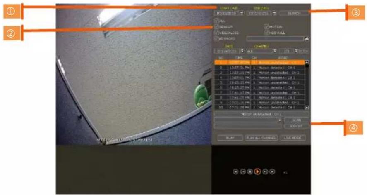Open the end date calendar picker
367x195 pixels.
(274, 14)
